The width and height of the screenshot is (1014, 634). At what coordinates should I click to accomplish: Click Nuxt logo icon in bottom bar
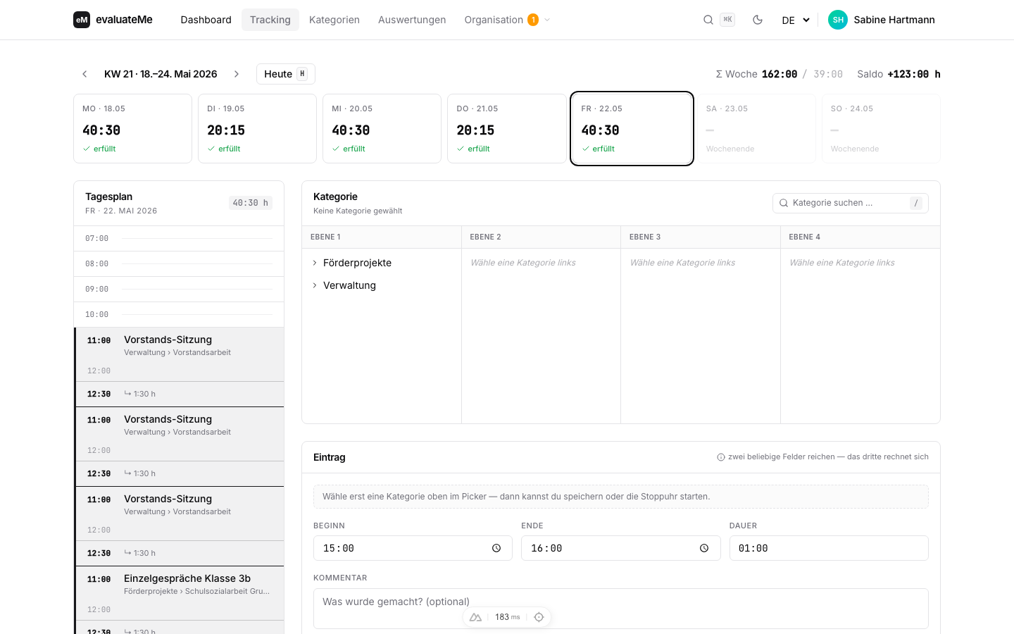475,617
